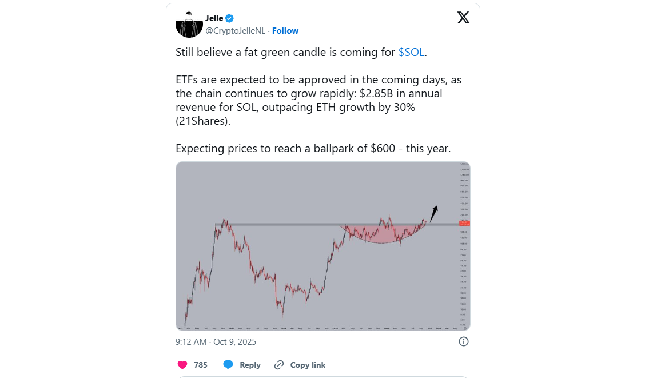Follow the @CryptoJelleNL account

pyautogui.click(x=285, y=31)
